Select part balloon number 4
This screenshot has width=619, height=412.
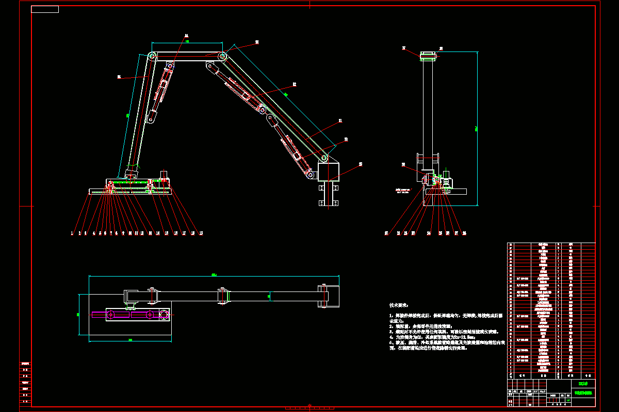(94, 233)
